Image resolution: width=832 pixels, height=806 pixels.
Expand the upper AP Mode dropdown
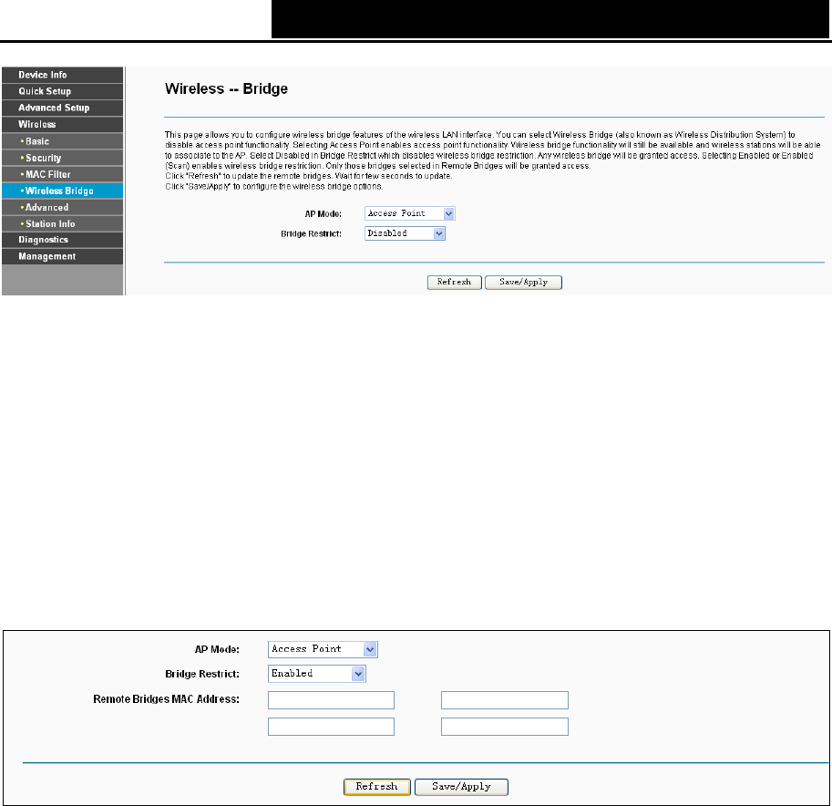point(410,213)
